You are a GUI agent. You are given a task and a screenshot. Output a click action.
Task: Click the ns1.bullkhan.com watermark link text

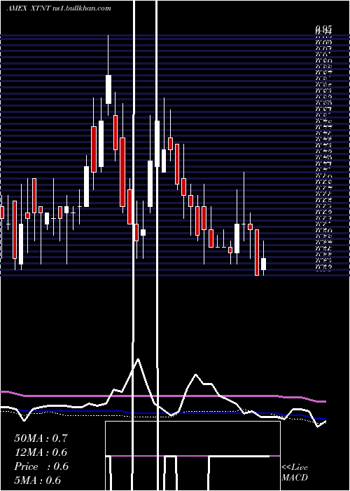coord(81,8)
